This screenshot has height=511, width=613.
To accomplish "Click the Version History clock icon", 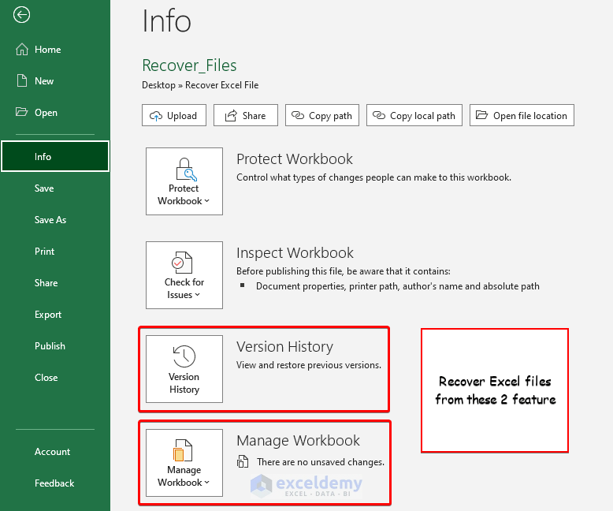I will click(x=184, y=356).
